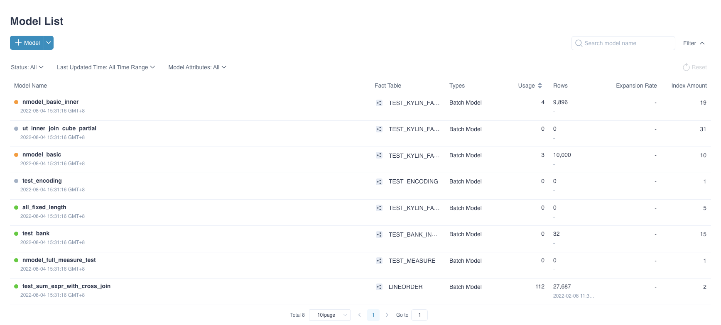The width and height of the screenshot is (721, 325).
Task: Click the fact table icon for test_bank
Action: (379, 235)
